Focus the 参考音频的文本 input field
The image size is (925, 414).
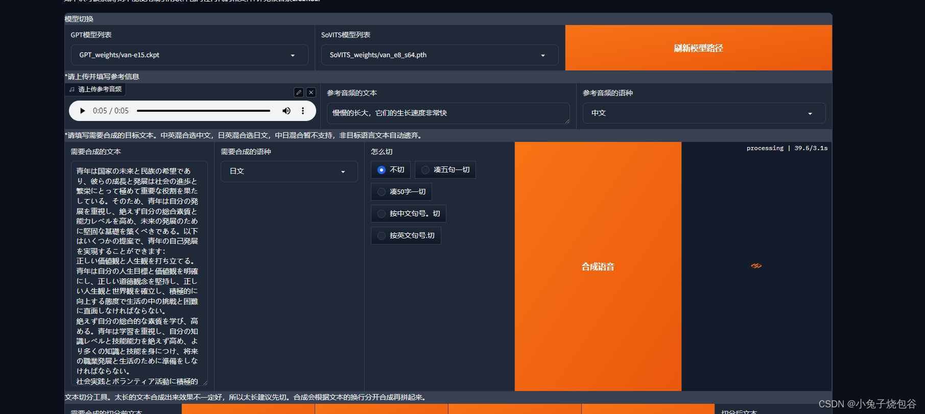[448, 113]
